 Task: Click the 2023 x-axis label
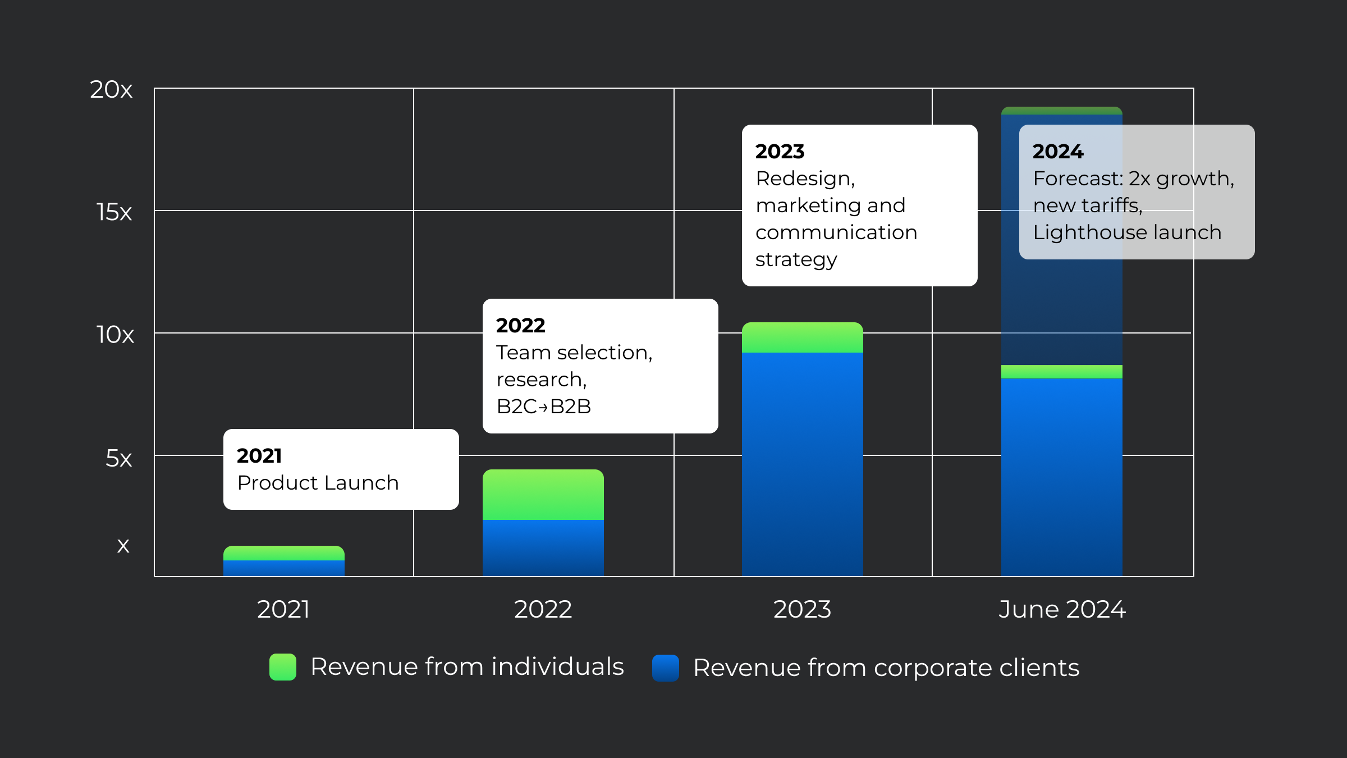click(802, 609)
